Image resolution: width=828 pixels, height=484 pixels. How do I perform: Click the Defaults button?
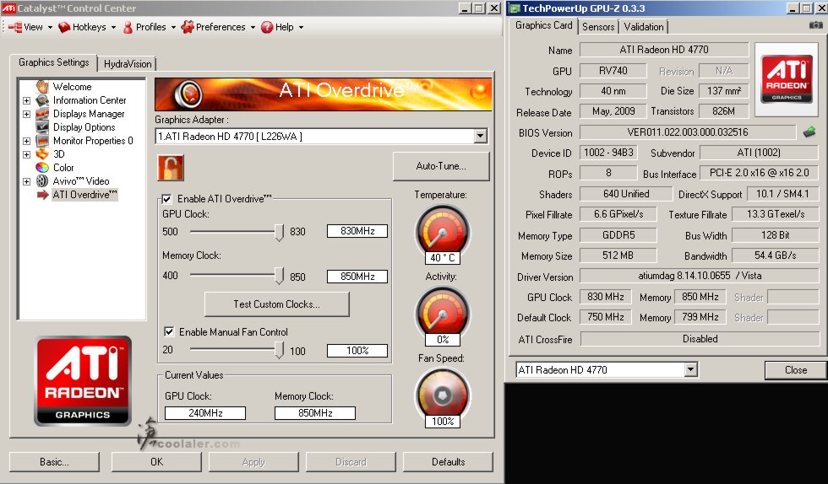tap(448, 462)
